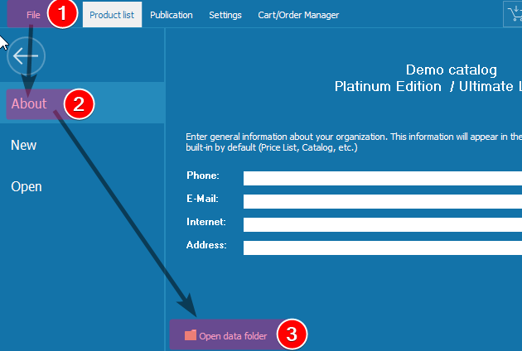Open the Publication tab
The width and height of the screenshot is (522, 351).
[x=172, y=15]
